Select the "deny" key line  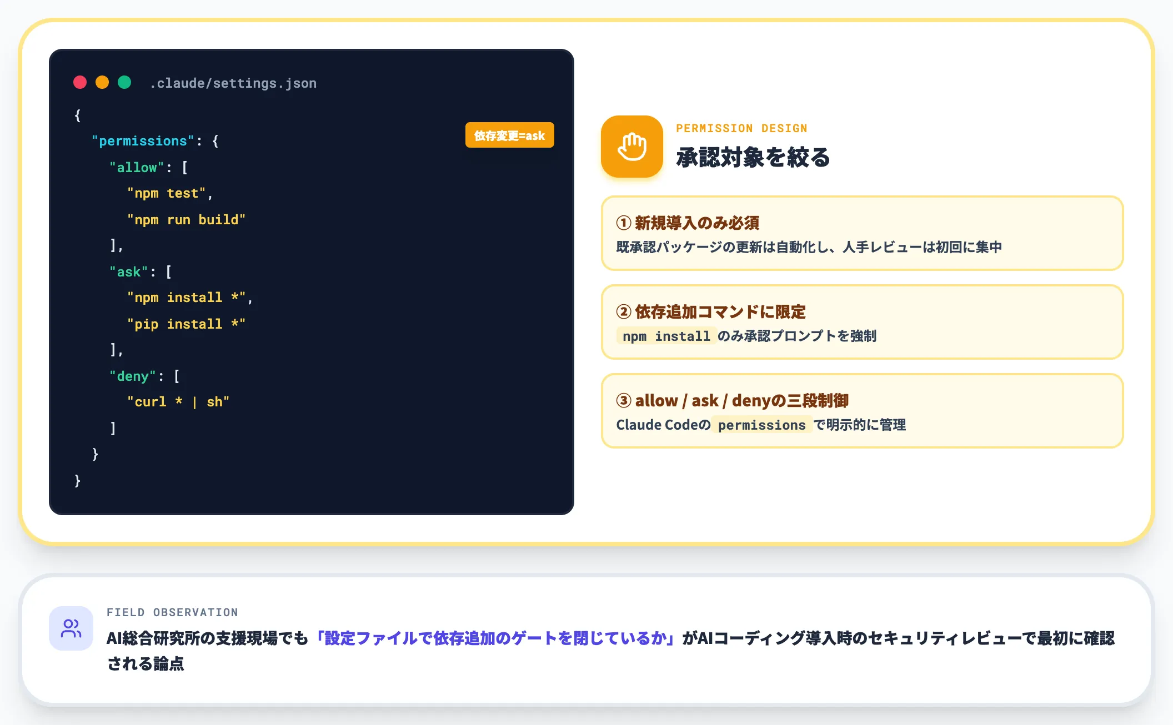[144, 376]
